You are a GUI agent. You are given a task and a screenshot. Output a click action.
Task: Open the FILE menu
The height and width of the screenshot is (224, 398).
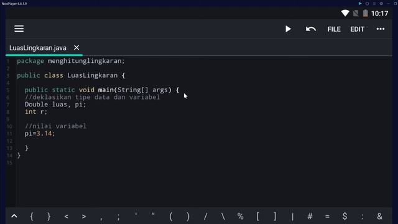pyautogui.click(x=334, y=29)
